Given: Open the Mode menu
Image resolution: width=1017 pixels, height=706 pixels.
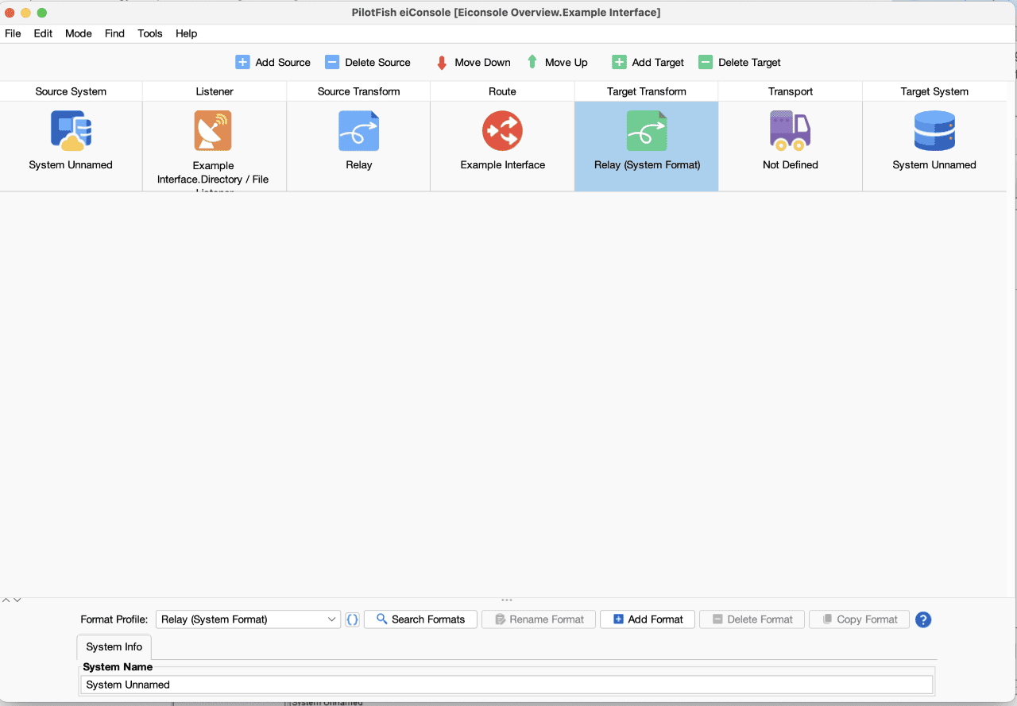Looking at the screenshot, I should (79, 33).
